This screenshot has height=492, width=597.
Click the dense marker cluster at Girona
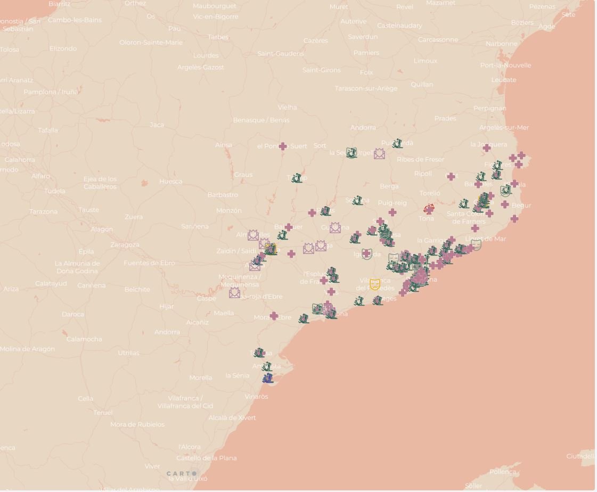(484, 200)
